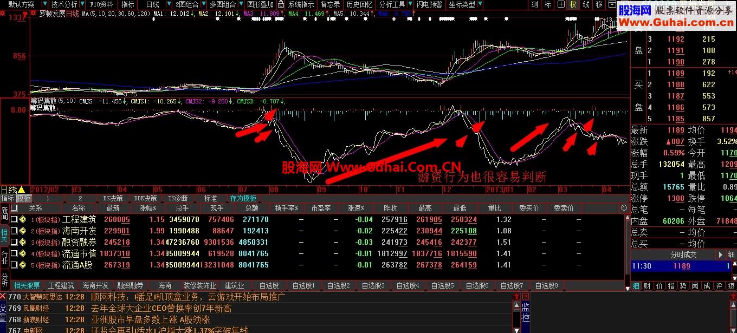
Task: Select the 财 tab in quote panel
Action: tap(648, 285)
